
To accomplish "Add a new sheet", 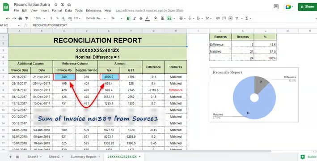I will point(11,157).
